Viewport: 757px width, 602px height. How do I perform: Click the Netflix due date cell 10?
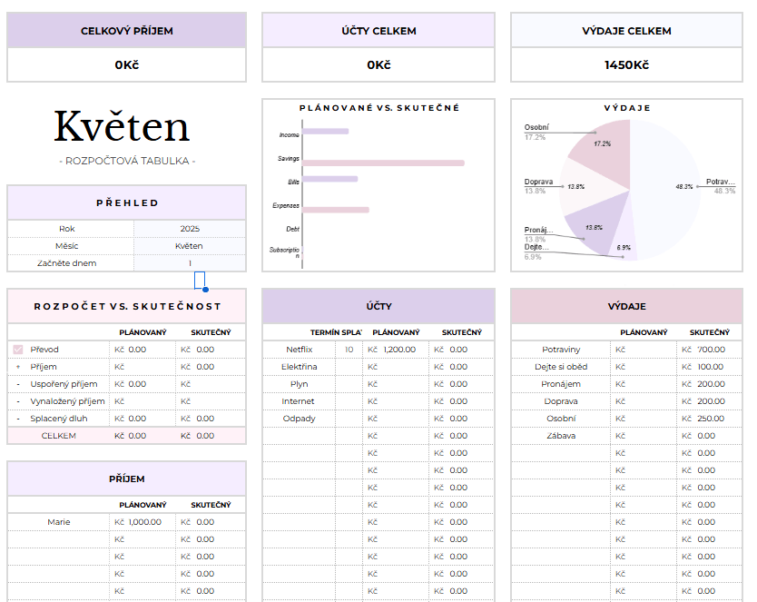pos(349,350)
